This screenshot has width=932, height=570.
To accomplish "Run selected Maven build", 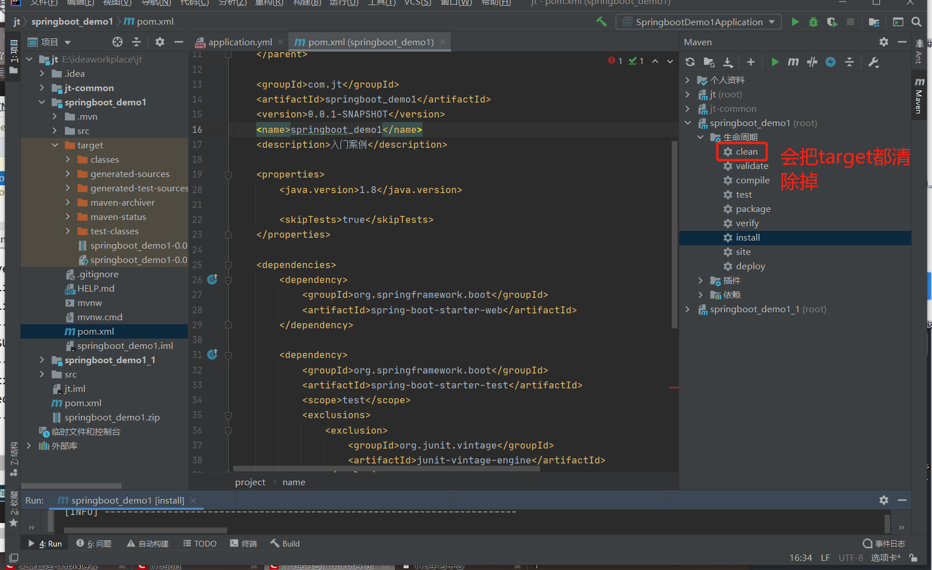I will tap(775, 62).
